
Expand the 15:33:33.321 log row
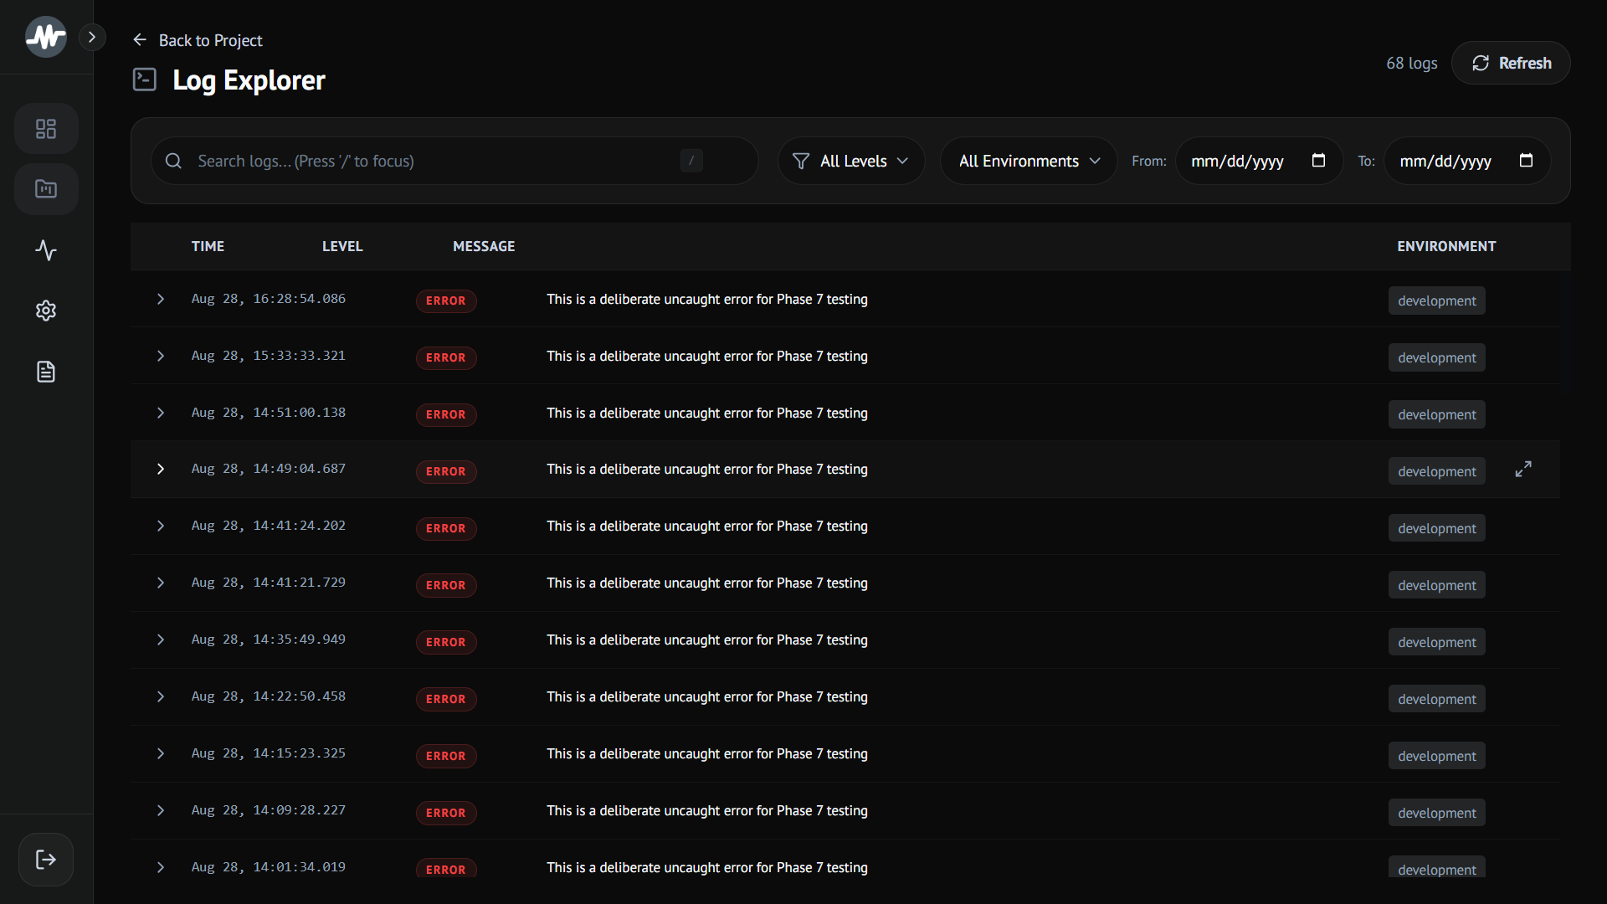coord(161,356)
